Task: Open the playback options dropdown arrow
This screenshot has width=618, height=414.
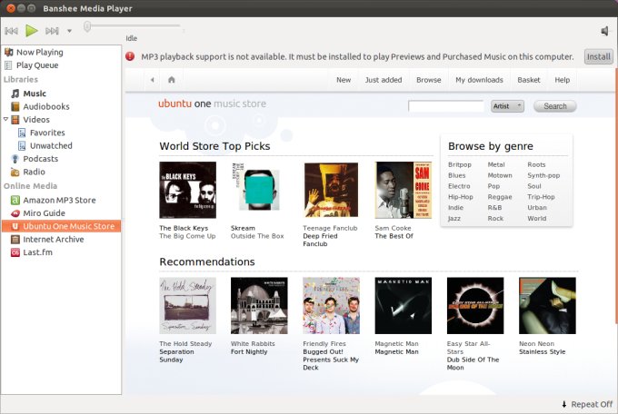Action: 69,31
